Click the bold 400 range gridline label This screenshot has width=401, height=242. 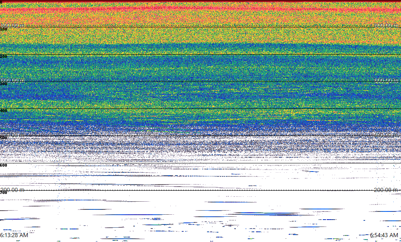click(4, 111)
